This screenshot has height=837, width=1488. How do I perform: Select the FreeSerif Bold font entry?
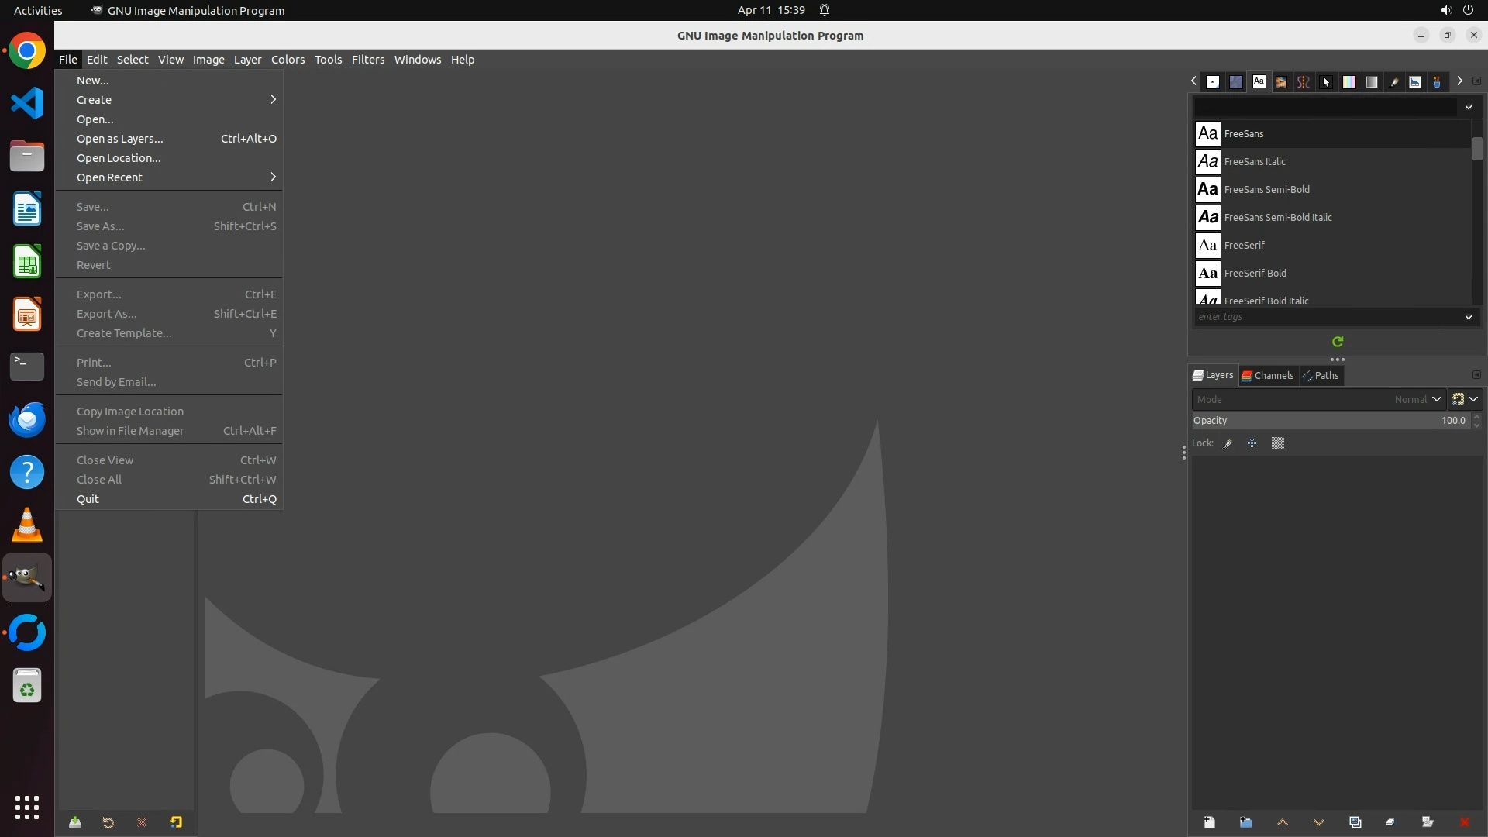pos(1255,273)
